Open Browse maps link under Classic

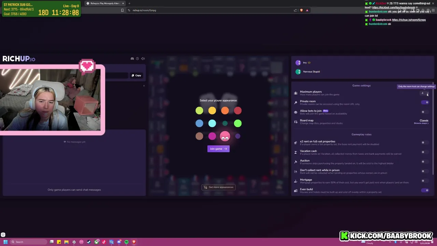(x=421, y=123)
